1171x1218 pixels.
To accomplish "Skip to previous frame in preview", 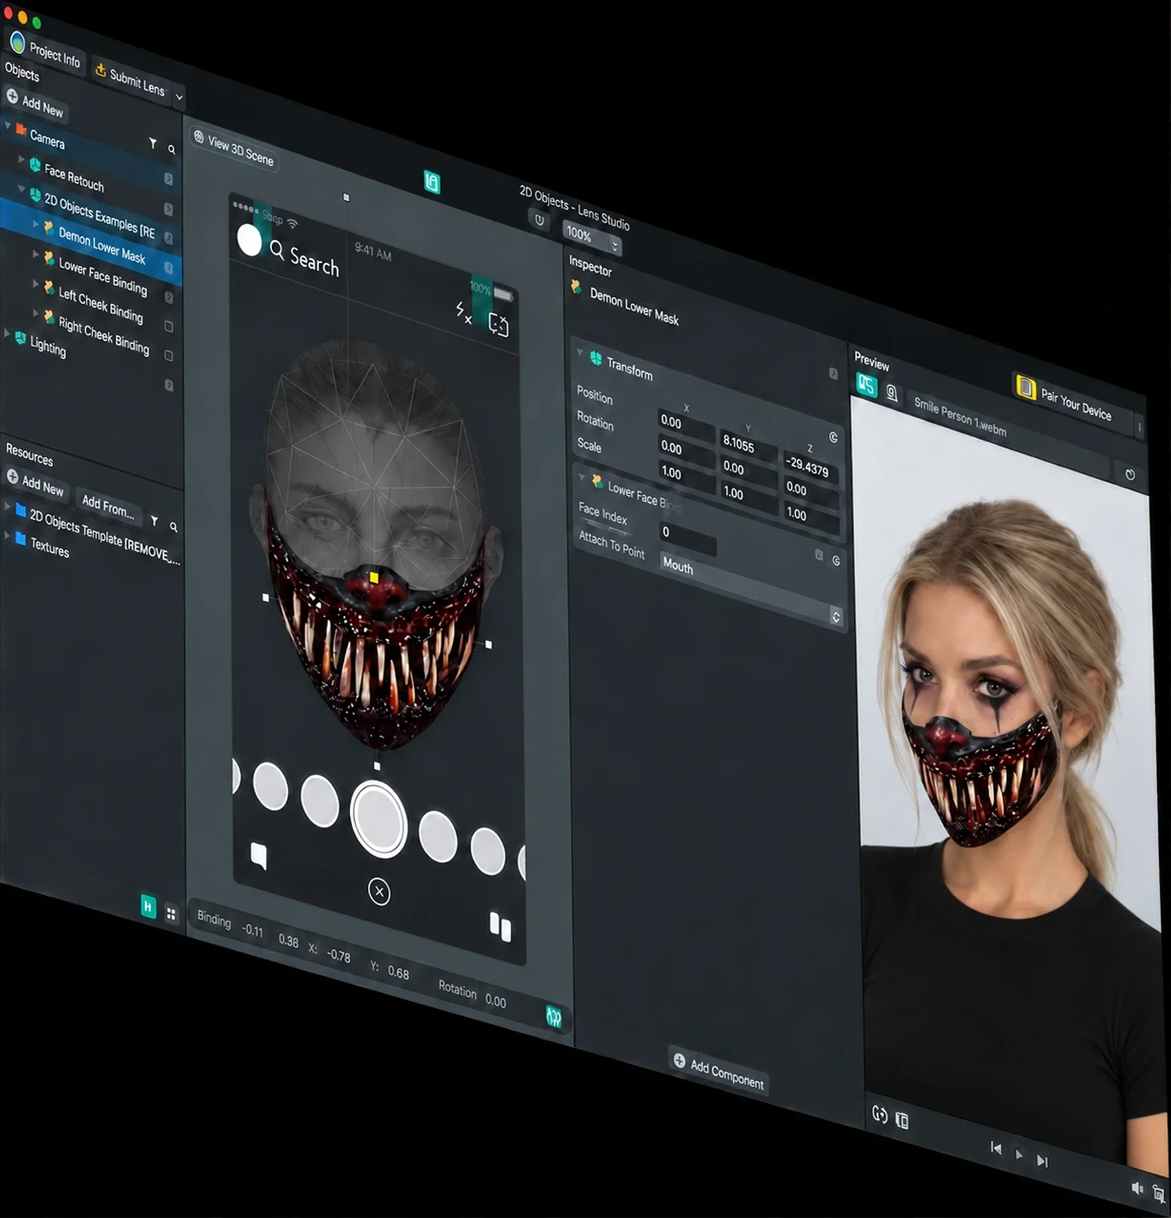I will (996, 1148).
